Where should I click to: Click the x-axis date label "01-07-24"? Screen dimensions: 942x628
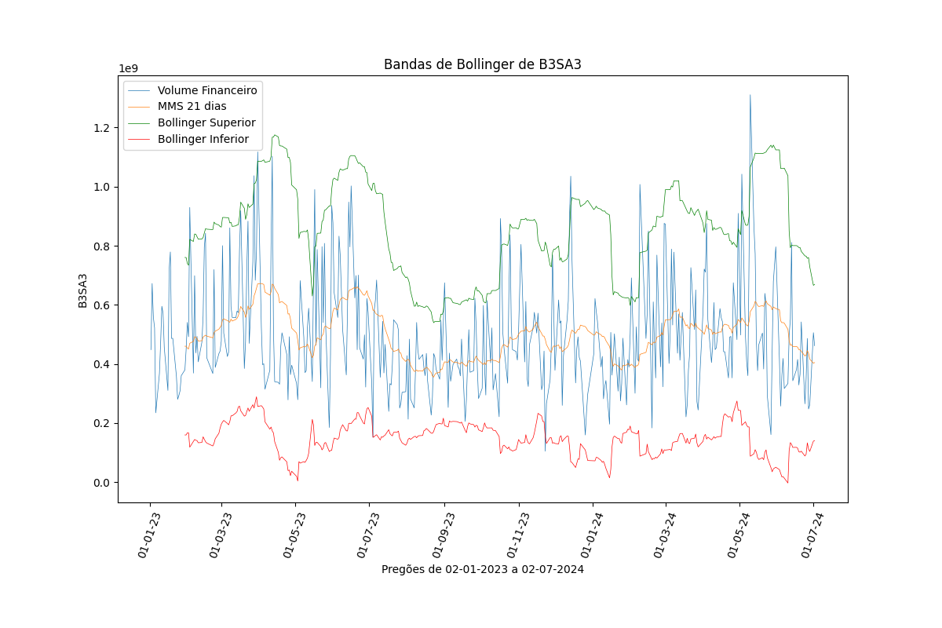coord(812,535)
